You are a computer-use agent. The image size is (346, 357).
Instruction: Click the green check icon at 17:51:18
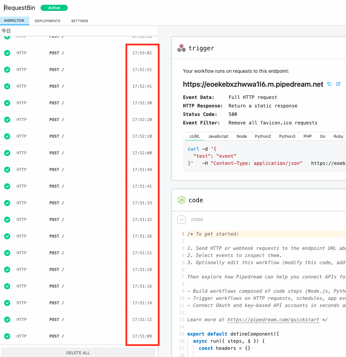pos(7,270)
